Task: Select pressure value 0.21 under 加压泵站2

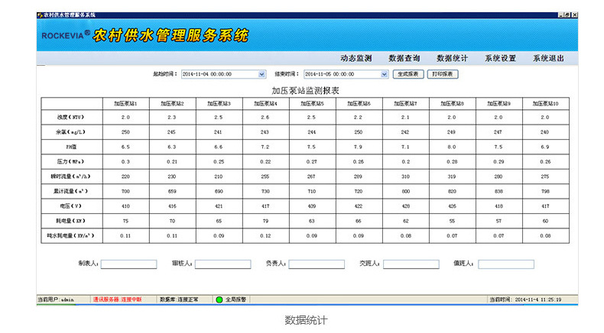Action: [x=172, y=162]
